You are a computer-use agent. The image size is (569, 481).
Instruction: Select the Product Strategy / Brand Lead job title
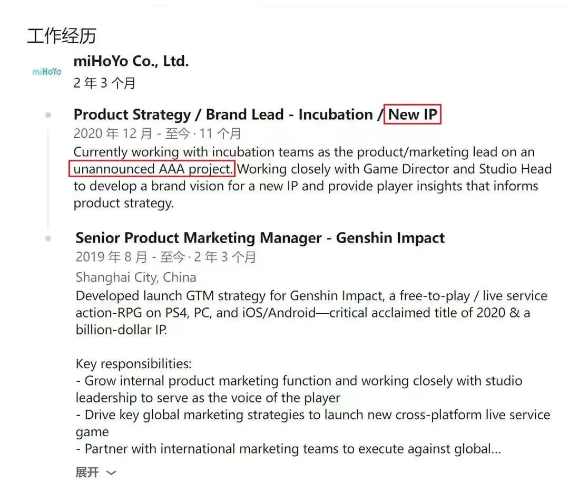pos(227,115)
